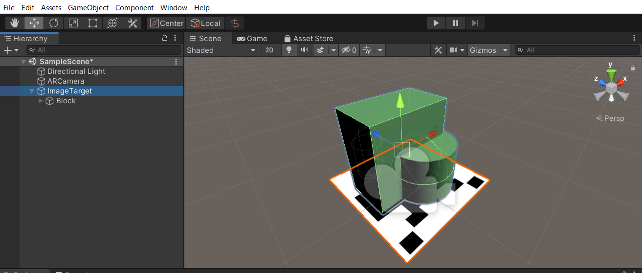The height and width of the screenshot is (273, 642).
Task: Toggle Local handle rotation button
Action: click(x=205, y=23)
